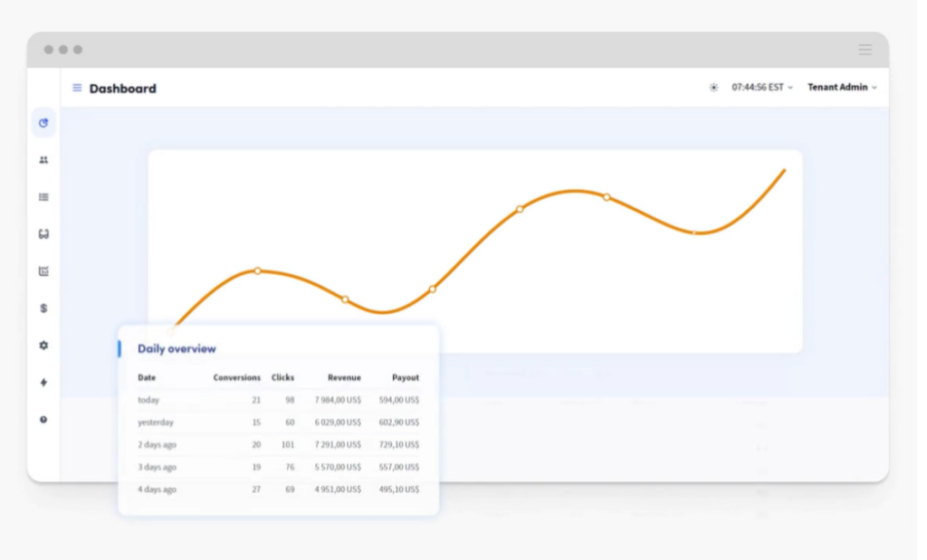Screen dimensions: 927x560
Task: Click the lightning bolt sidebar icon
Action: pos(43,383)
